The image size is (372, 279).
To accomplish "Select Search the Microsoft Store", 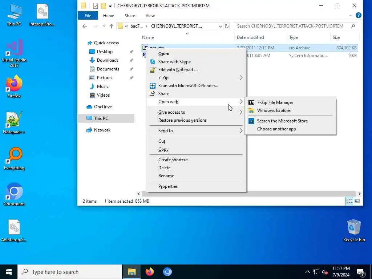I will click(x=290, y=121).
